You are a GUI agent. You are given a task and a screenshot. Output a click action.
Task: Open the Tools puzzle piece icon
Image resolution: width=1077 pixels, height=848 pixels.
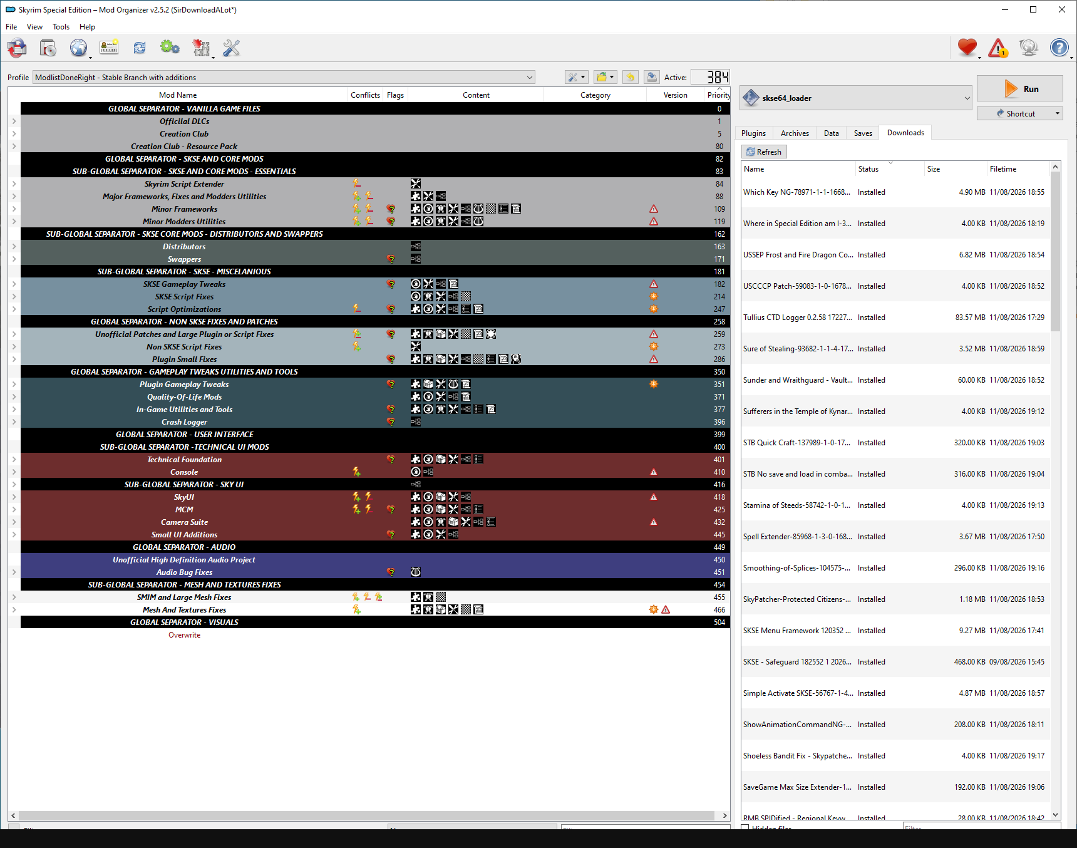pos(201,48)
